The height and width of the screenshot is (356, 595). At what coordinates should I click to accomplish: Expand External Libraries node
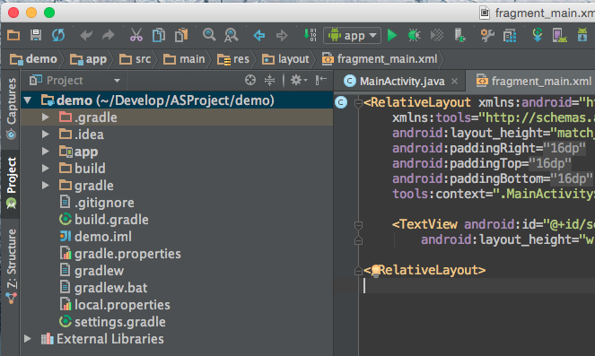tap(27, 339)
